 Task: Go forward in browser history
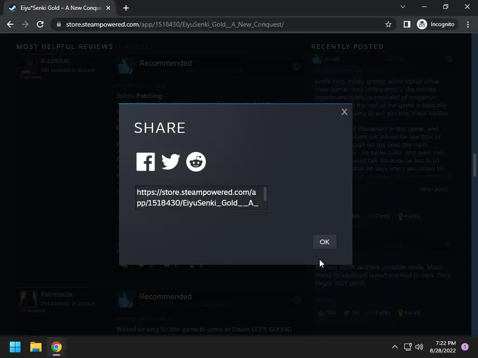coord(25,24)
